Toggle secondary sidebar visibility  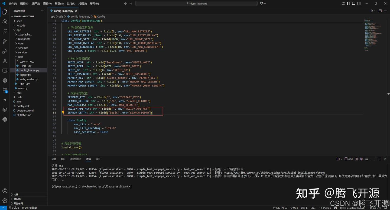[359, 4]
